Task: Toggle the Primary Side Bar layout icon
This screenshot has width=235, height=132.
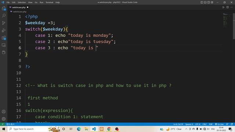Action: pyautogui.click(x=202, y=2)
